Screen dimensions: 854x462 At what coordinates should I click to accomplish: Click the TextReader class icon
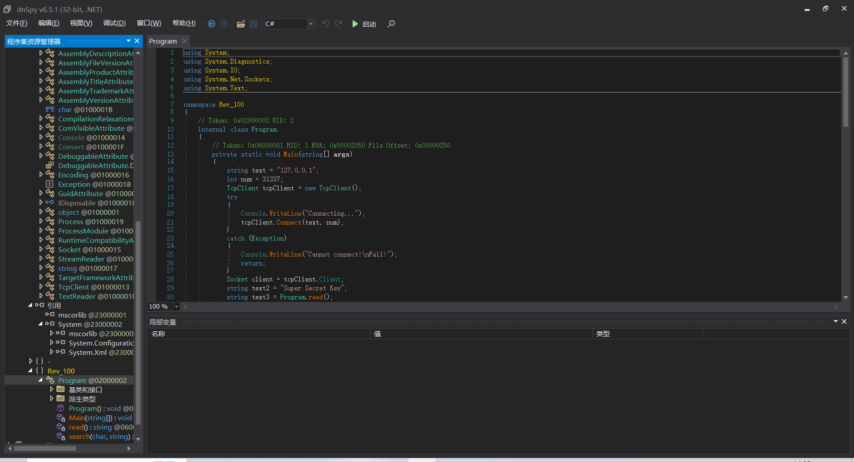pyautogui.click(x=50, y=296)
